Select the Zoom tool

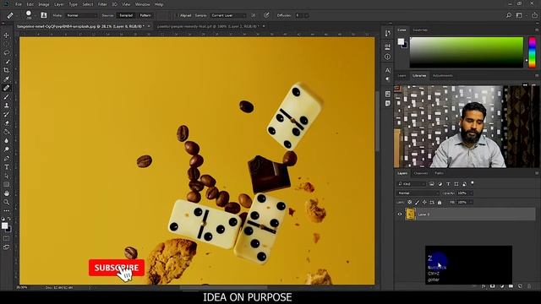[6, 203]
